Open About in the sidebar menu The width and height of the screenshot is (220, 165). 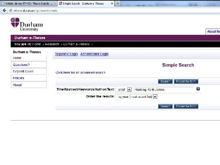click(x=29, y=85)
